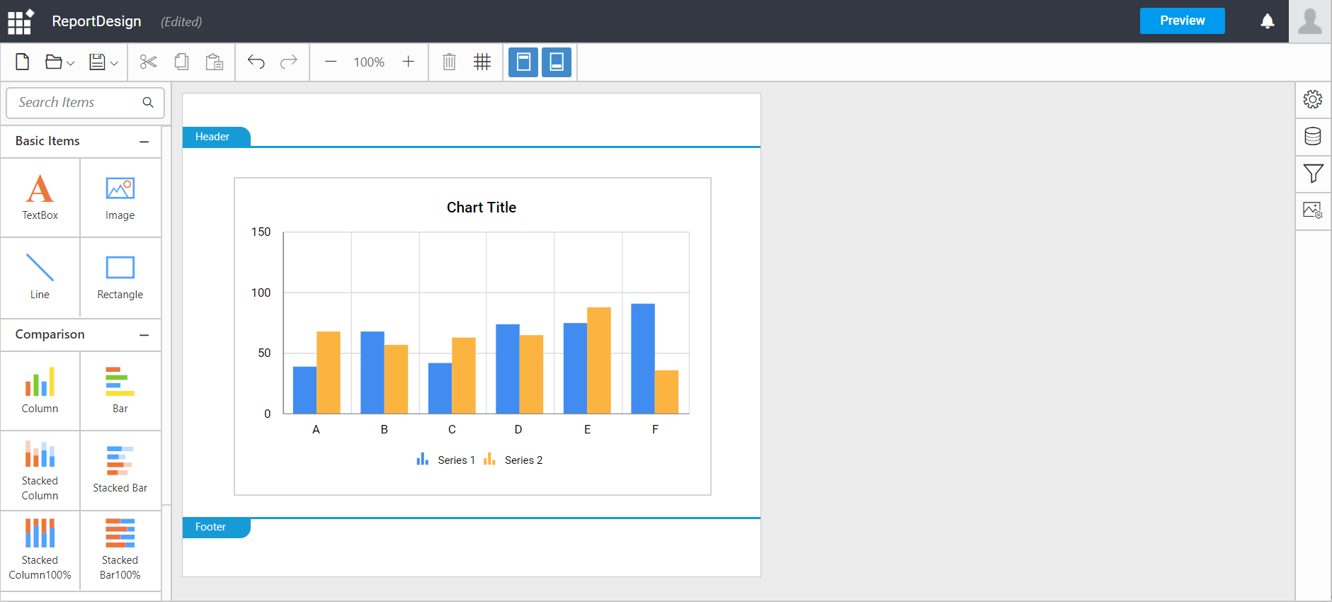Toggle the footer section visibility

pyautogui.click(x=557, y=62)
